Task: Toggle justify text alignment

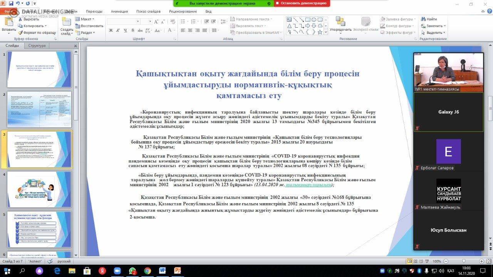Action: tap(205, 30)
